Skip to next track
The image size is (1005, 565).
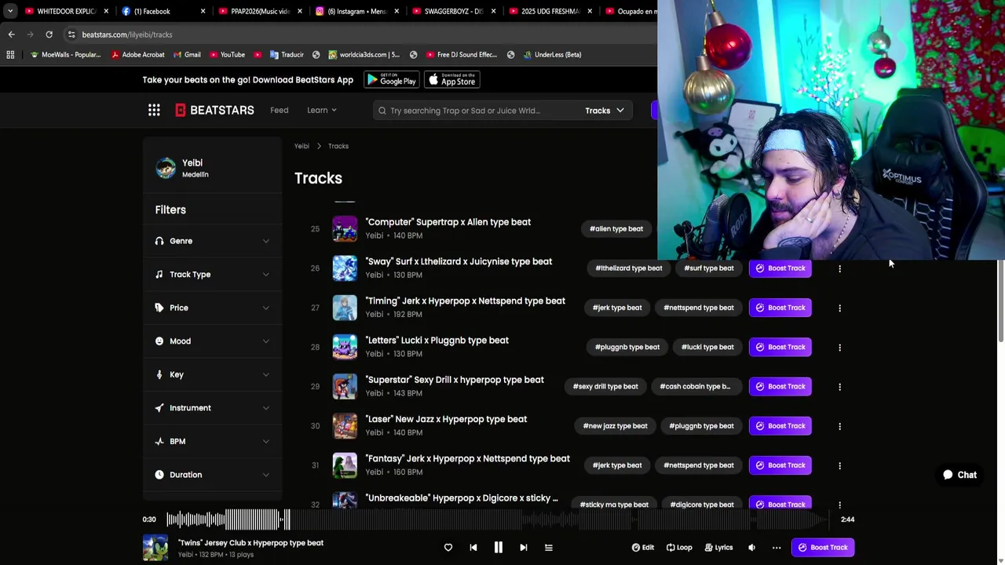tap(523, 548)
